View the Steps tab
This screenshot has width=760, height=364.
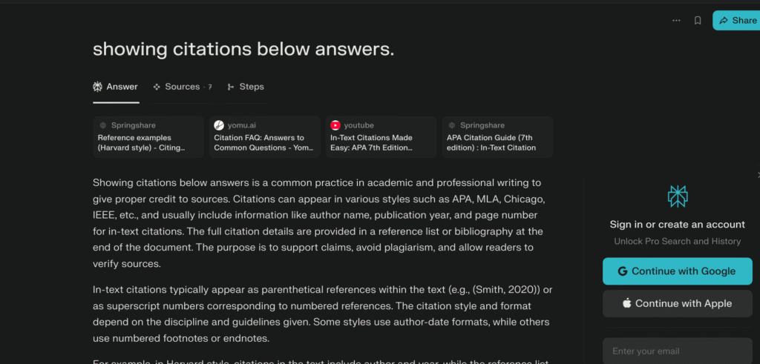pos(246,87)
